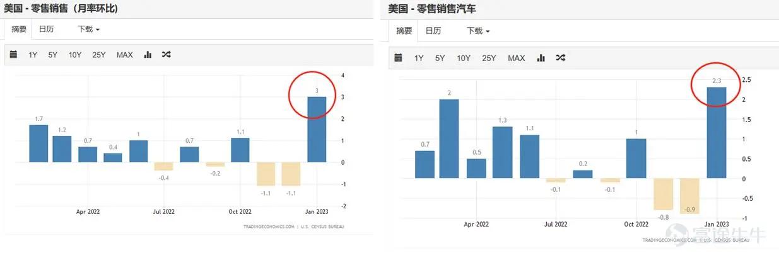
Task: Click the bar labeled 2 in right chart
Action: (449, 138)
